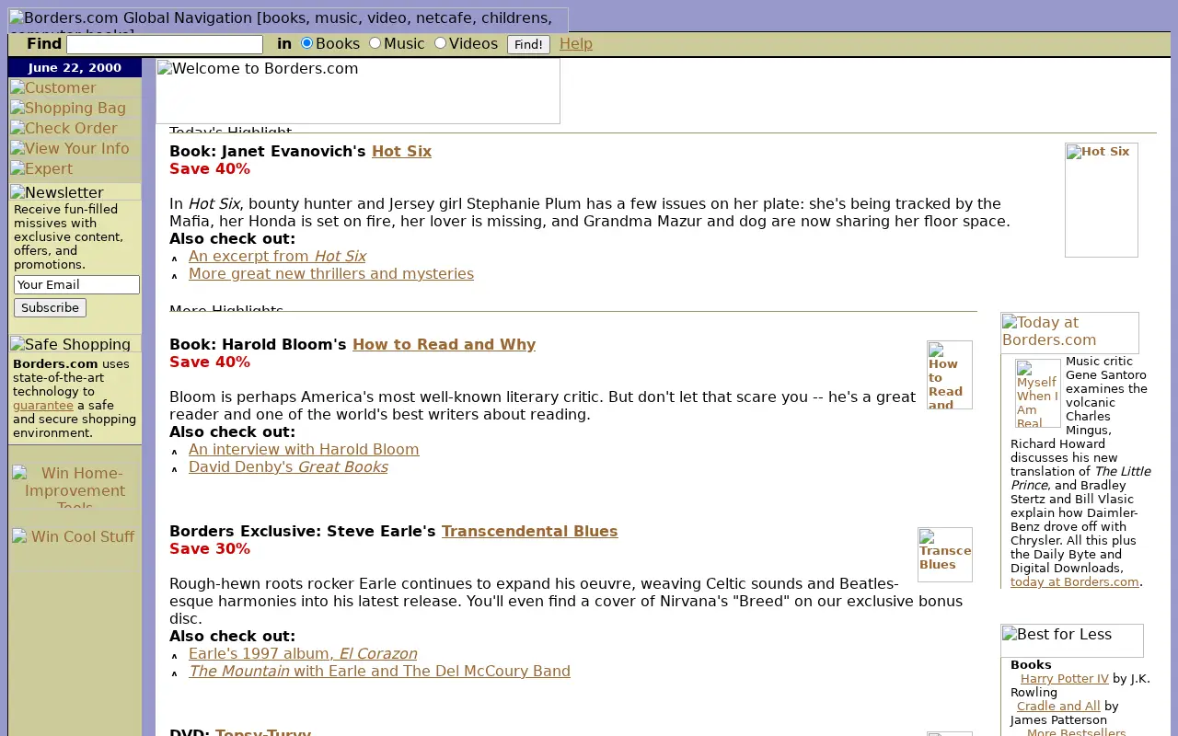Open View Your Info sidebar link
1178x736 pixels.
click(x=75, y=148)
